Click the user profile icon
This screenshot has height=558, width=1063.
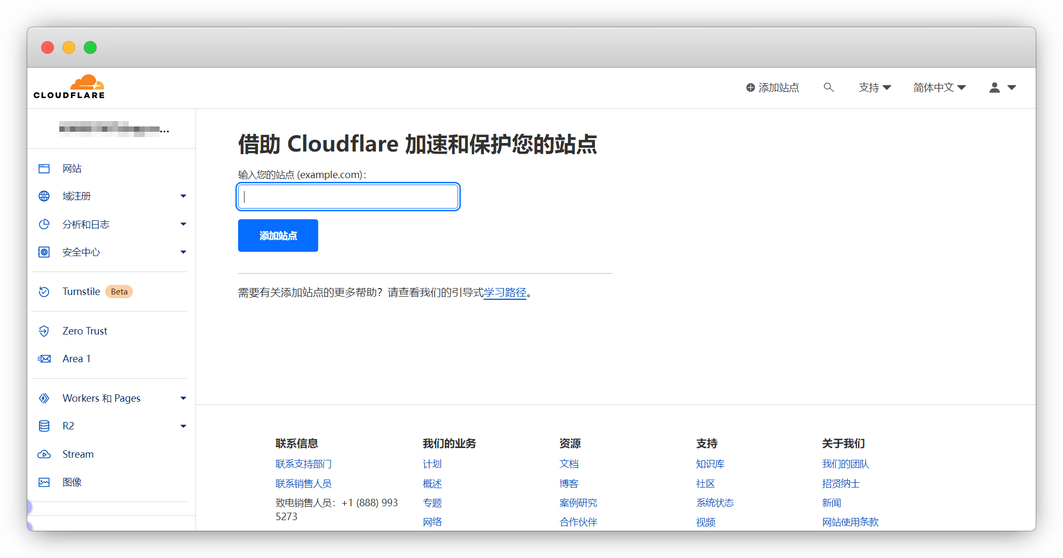point(994,87)
